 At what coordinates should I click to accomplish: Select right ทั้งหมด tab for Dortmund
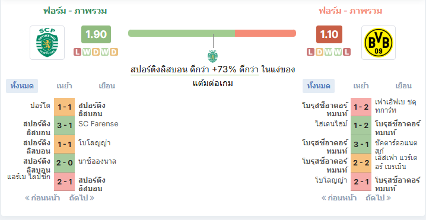point(319,86)
